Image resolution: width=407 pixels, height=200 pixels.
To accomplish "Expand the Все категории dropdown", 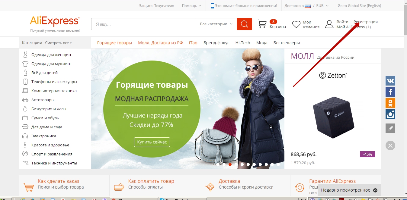I will pyautogui.click(x=216, y=24).
